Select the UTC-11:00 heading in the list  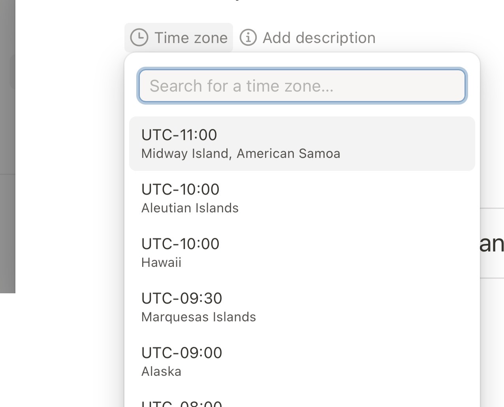[179, 135]
